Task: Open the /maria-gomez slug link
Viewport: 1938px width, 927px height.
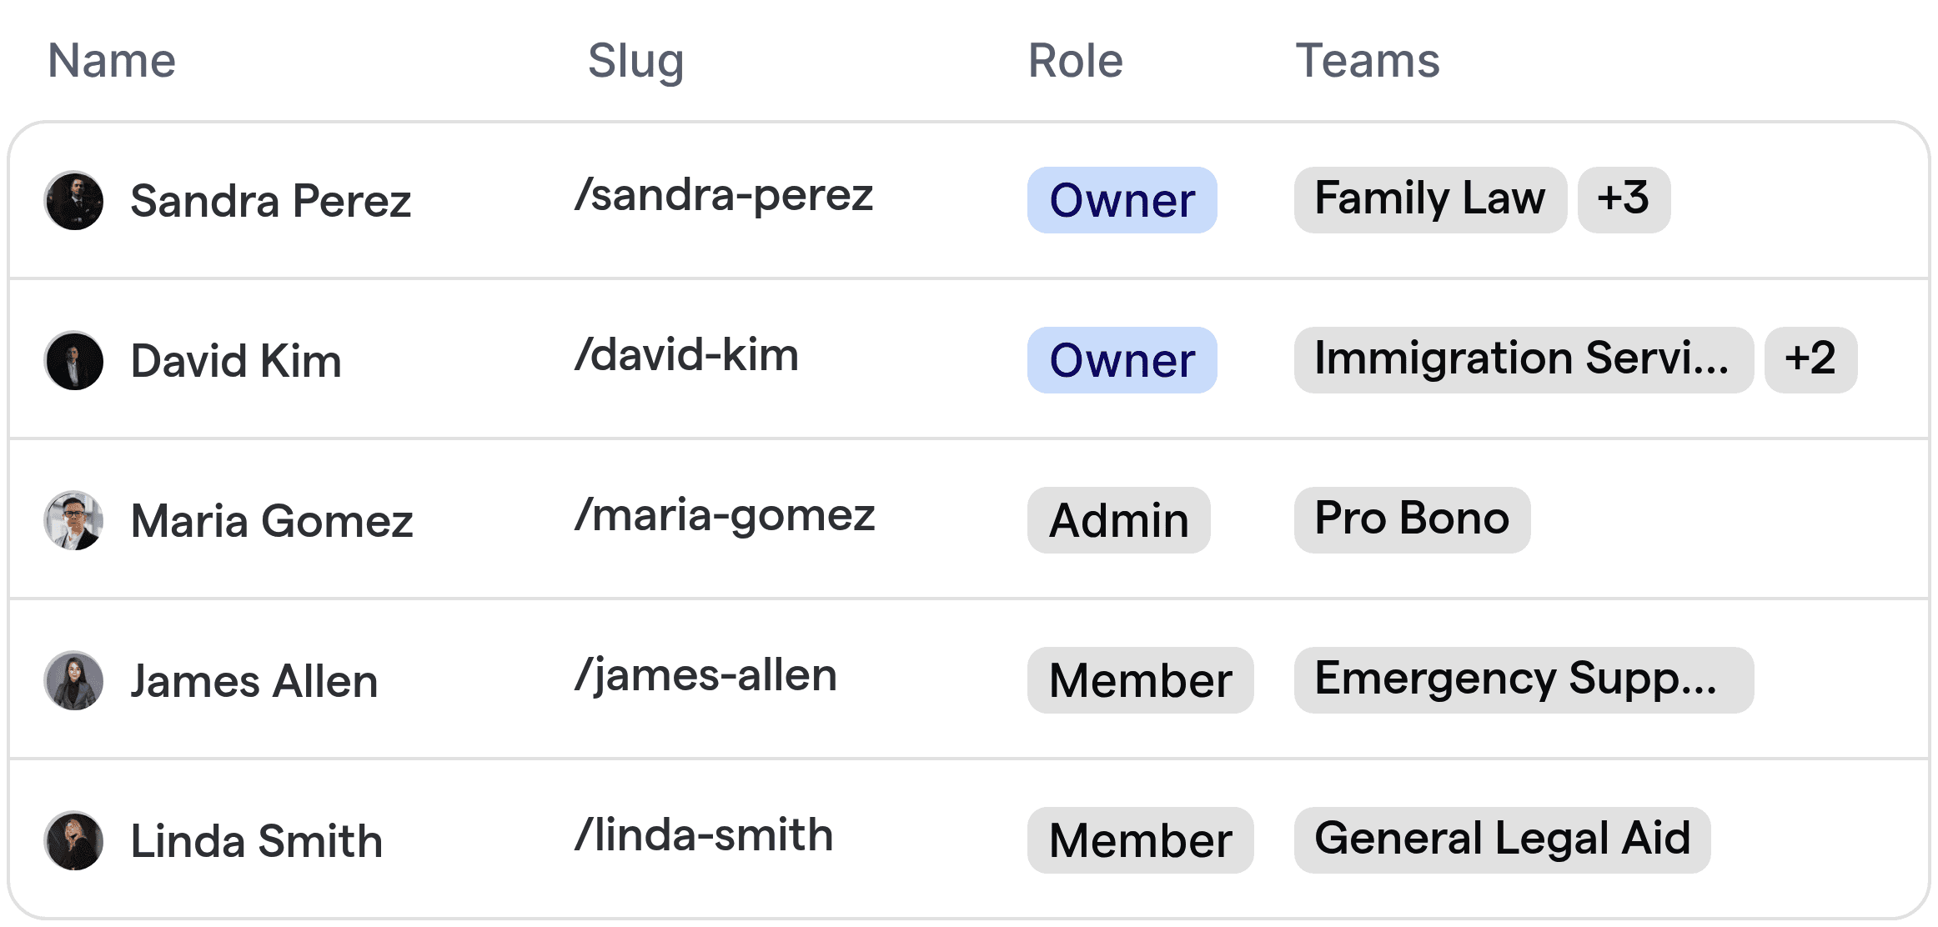Action: 725,517
